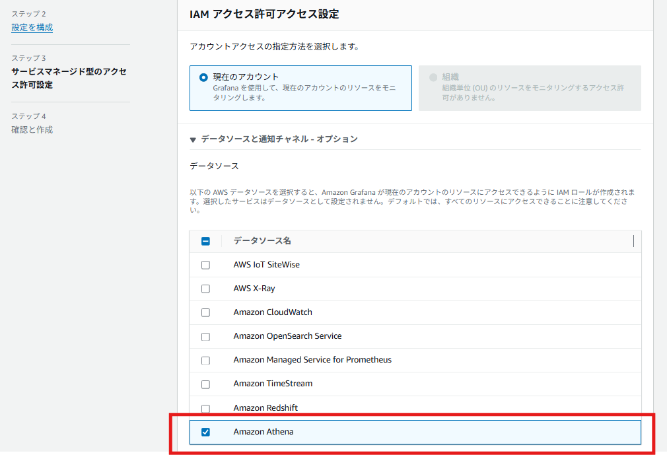The height and width of the screenshot is (455, 667).
Task: Click the IAM アクセス許可アクセス設定 heading
Action: 264,14
